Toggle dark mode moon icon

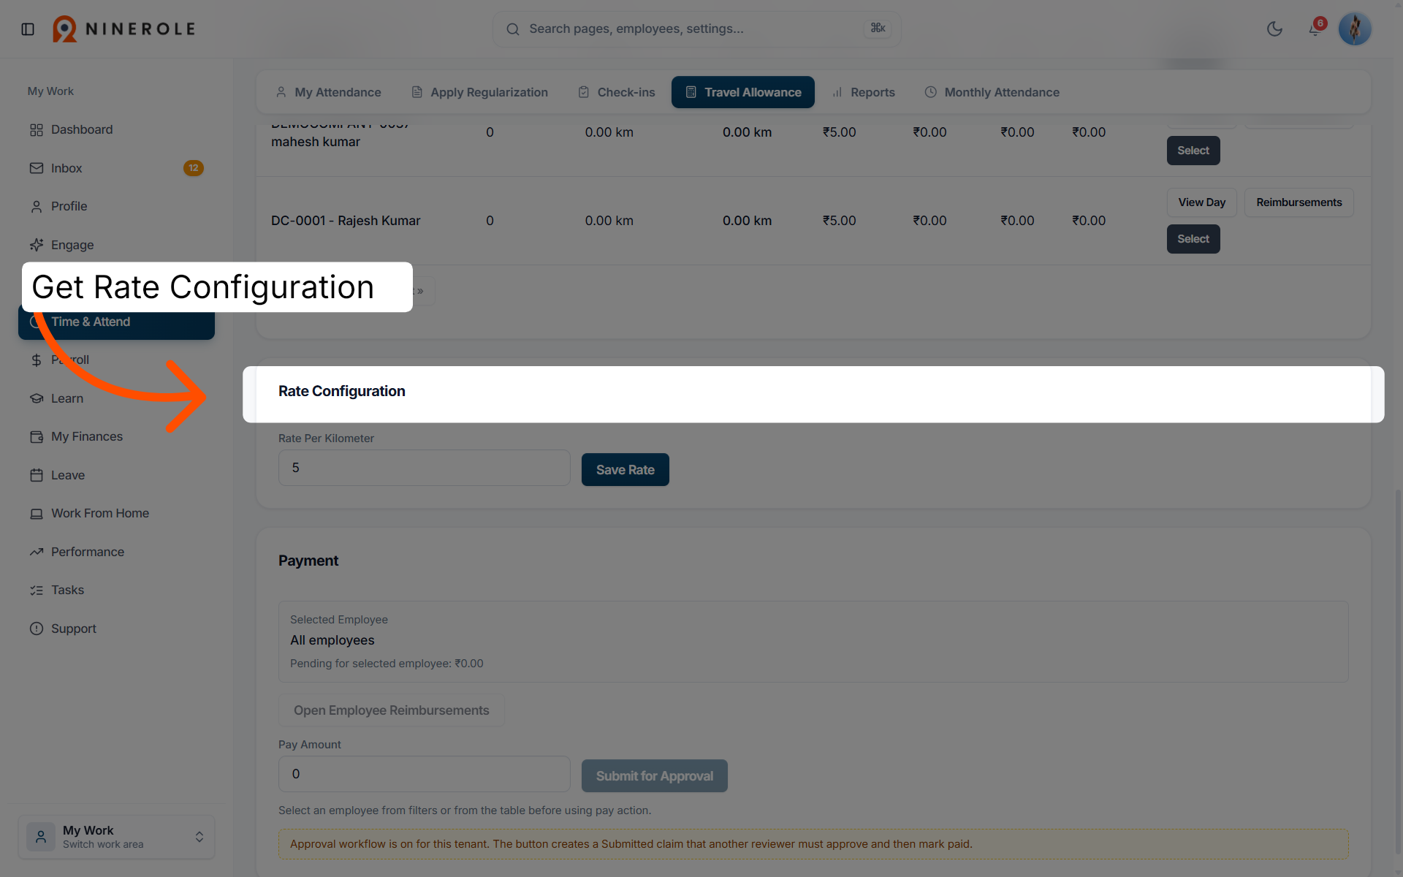tap(1274, 29)
